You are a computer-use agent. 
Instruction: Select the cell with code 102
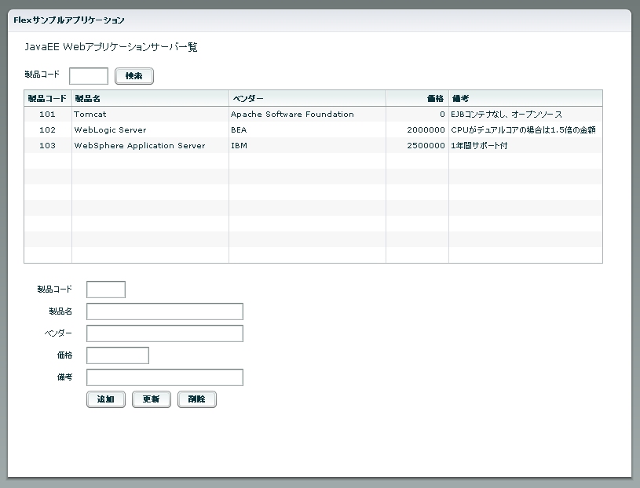point(48,129)
